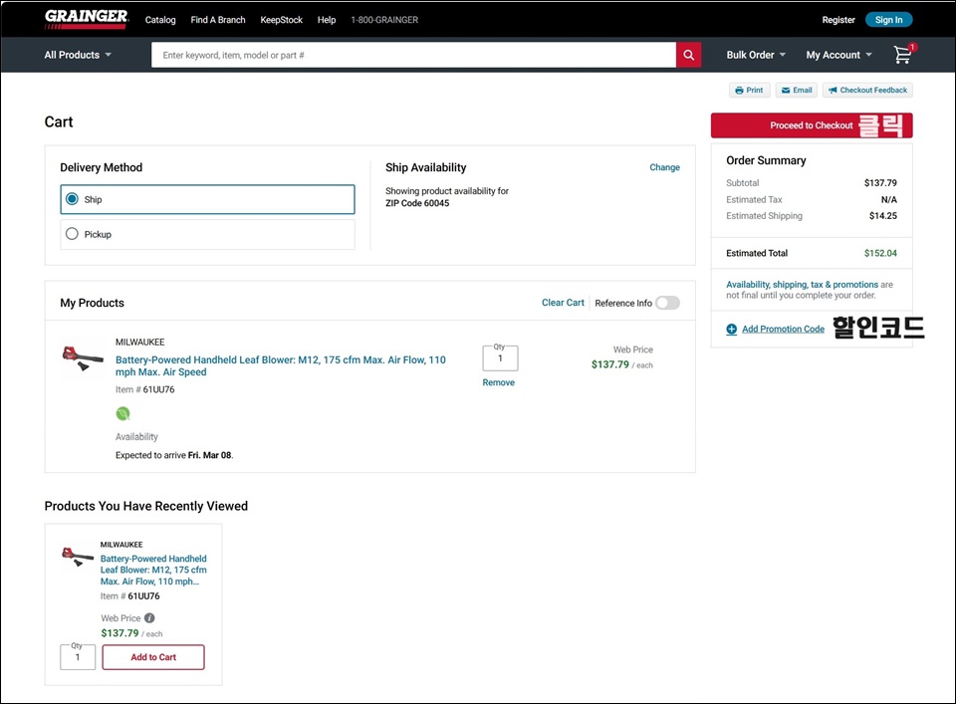Go to Find A Branch

[218, 20]
